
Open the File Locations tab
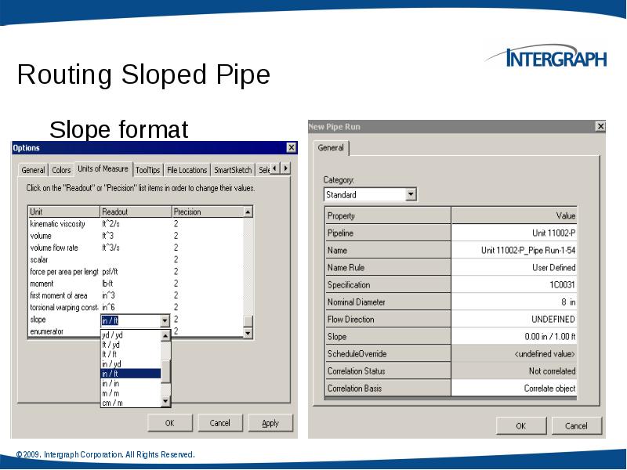coord(187,170)
